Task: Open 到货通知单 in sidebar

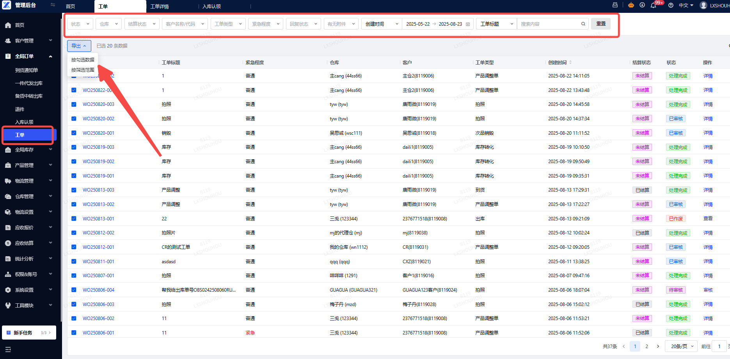Action: pyautogui.click(x=27, y=70)
